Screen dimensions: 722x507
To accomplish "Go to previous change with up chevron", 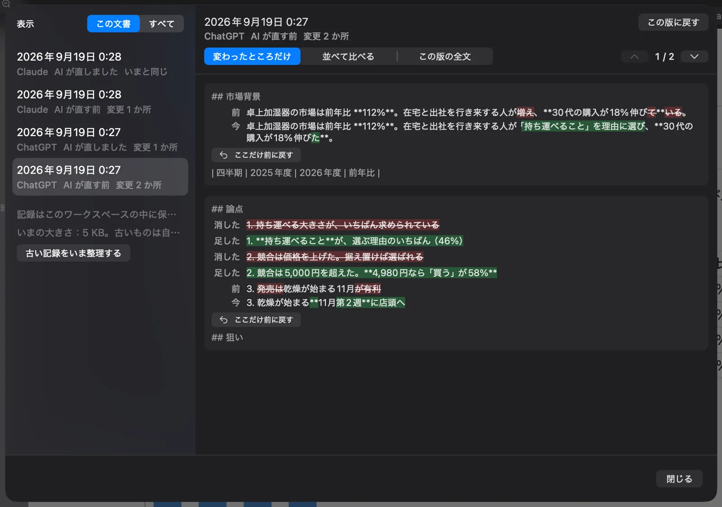I will pos(634,56).
